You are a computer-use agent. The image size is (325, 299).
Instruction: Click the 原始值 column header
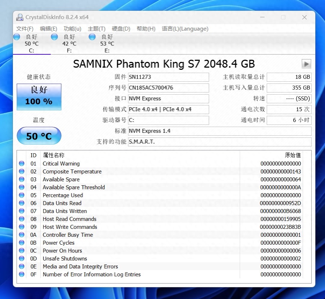point(293,155)
